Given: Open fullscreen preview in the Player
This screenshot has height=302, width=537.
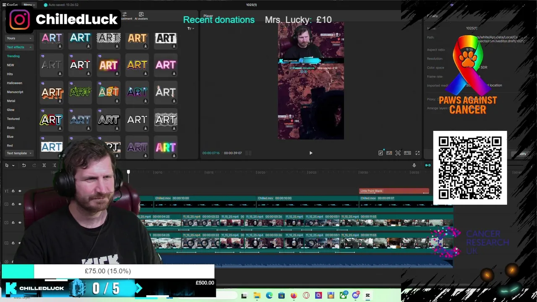Looking at the screenshot, I should [417, 153].
